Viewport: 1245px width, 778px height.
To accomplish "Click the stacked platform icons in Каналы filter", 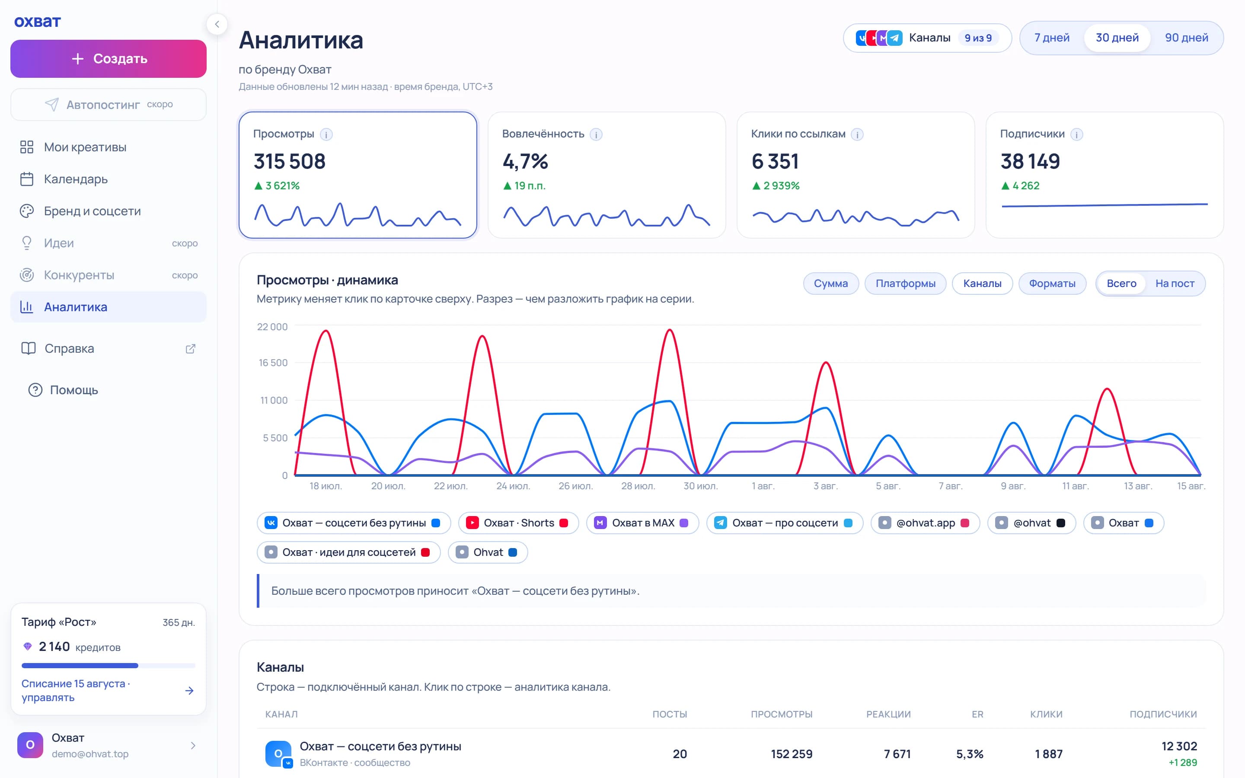I will [x=879, y=38].
